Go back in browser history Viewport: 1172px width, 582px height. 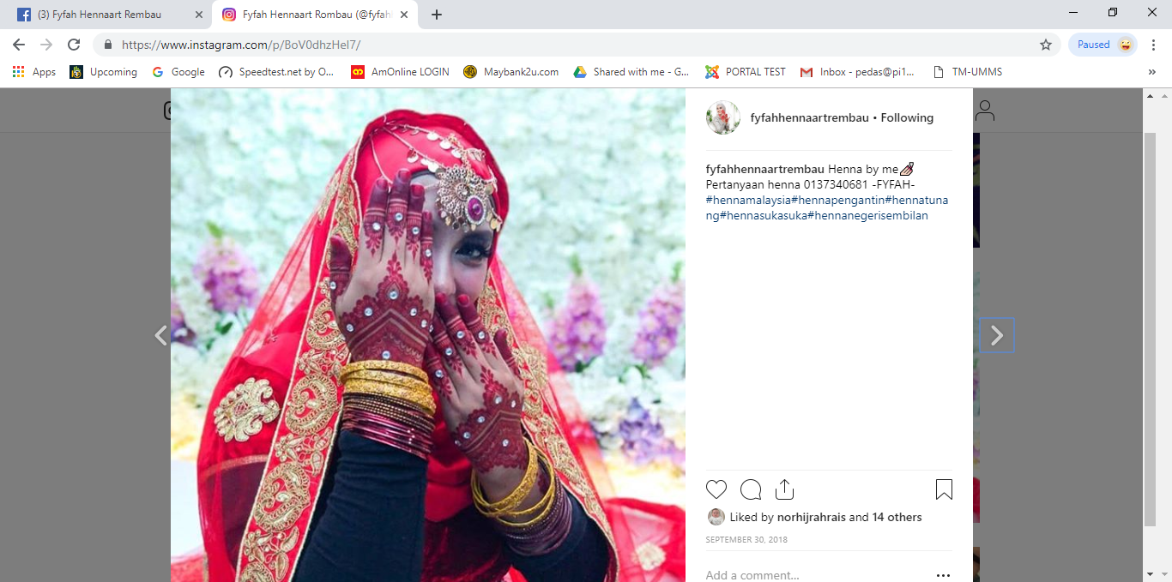point(19,45)
